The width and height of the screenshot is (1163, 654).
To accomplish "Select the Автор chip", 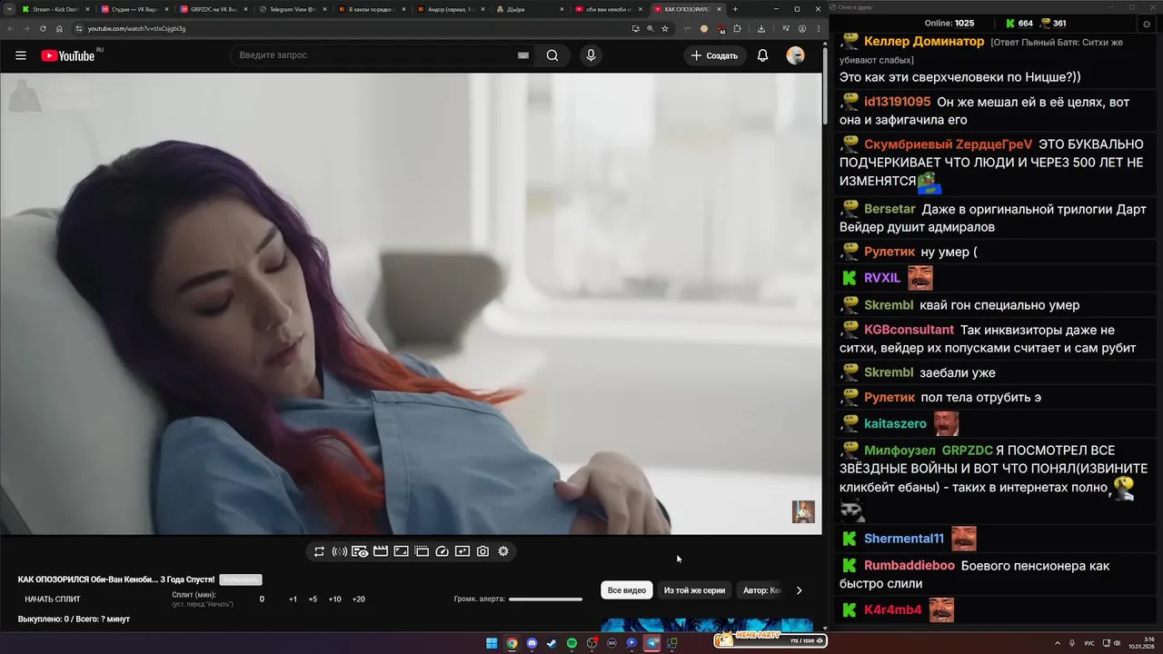I will point(761,590).
